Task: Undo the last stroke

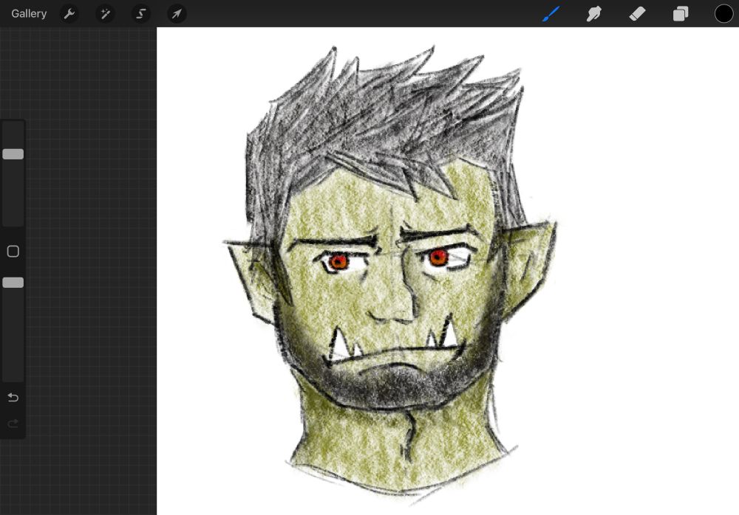Action: [13, 398]
